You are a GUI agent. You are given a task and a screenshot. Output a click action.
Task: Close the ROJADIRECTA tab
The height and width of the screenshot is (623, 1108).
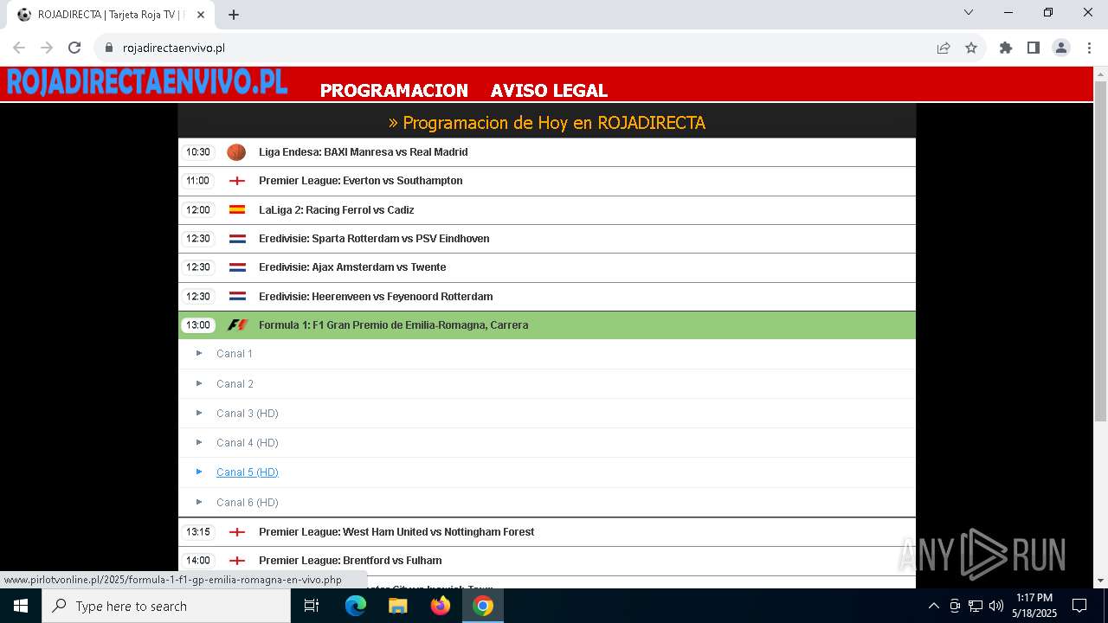(x=201, y=15)
